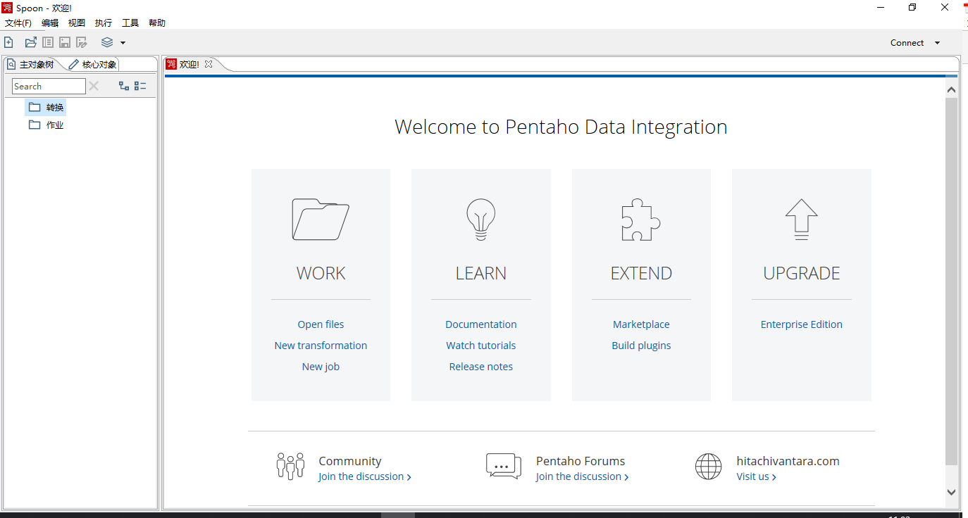
Task: Switch to the 主对象树 tab
Action: tap(31, 64)
